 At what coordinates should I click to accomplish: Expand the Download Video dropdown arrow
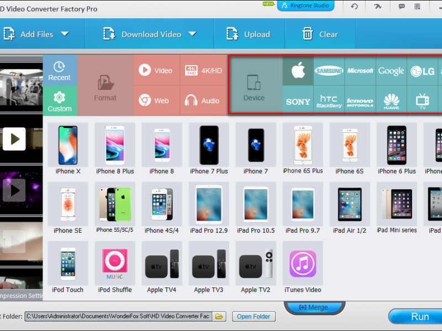click(192, 34)
